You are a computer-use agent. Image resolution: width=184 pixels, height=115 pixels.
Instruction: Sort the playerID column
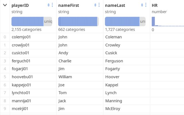[x=49, y=5]
